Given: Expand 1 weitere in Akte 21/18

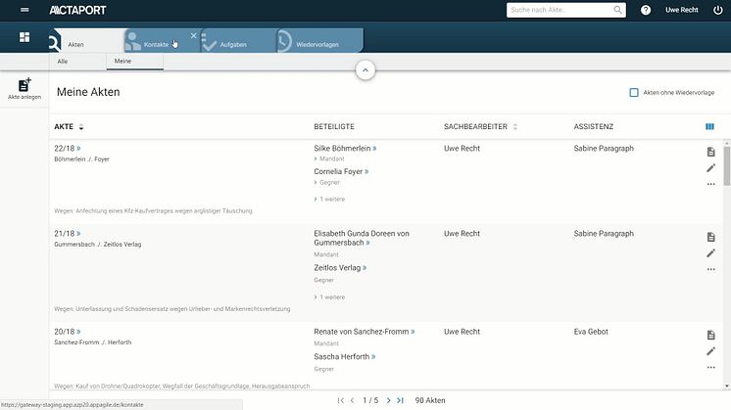Looking at the screenshot, I should [x=329, y=297].
